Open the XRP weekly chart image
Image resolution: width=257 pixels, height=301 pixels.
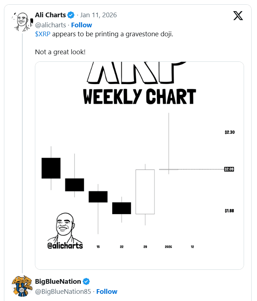pos(139,165)
